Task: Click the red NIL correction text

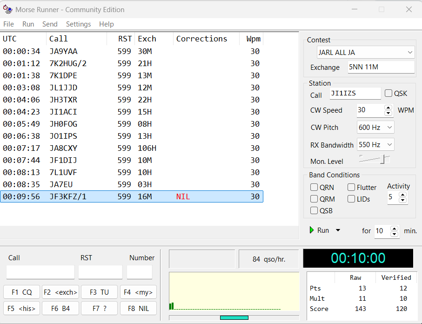Action: 183,196
